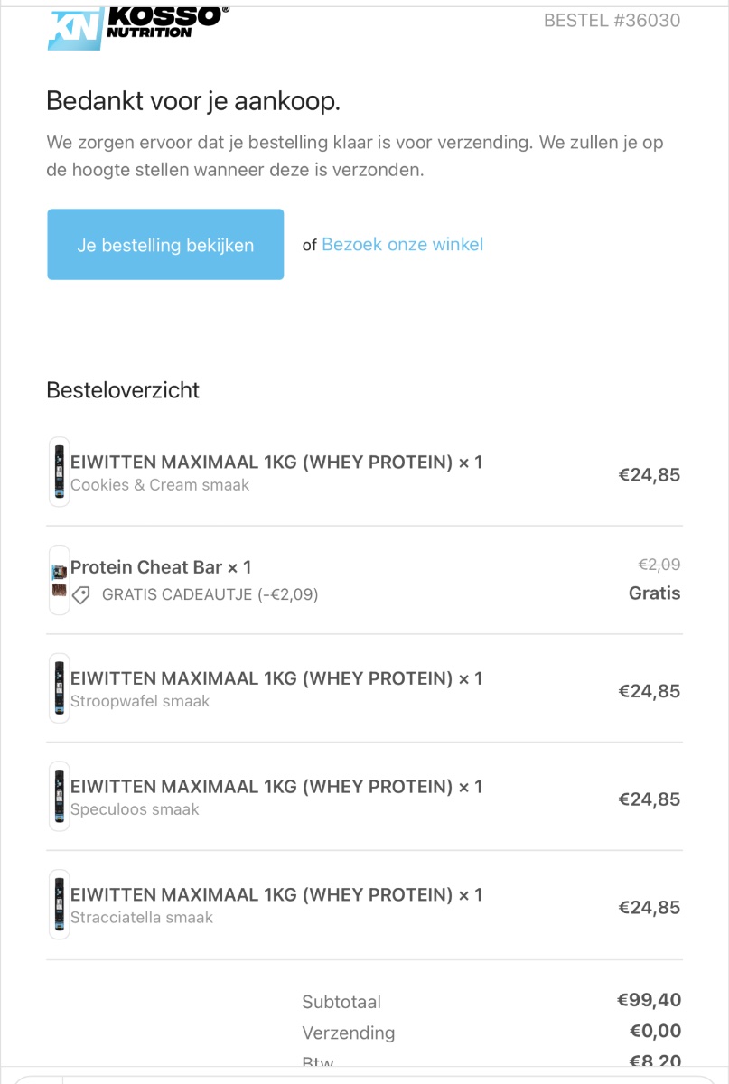The image size is (729, 1084).
Task: Select the Stroopwafel whey protein thumbnail
Action: coord(59,688)
